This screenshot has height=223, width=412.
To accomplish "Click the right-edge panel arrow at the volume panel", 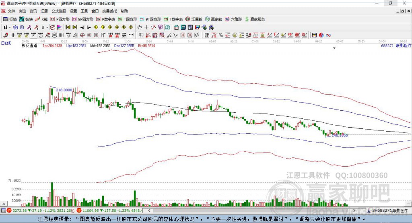I will point(408,204).
